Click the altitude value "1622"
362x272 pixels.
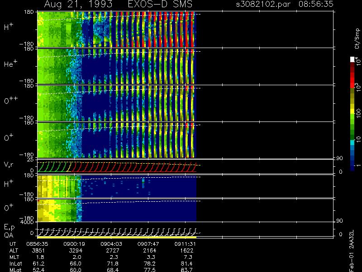pyautogui.click(x=186, y=251)
